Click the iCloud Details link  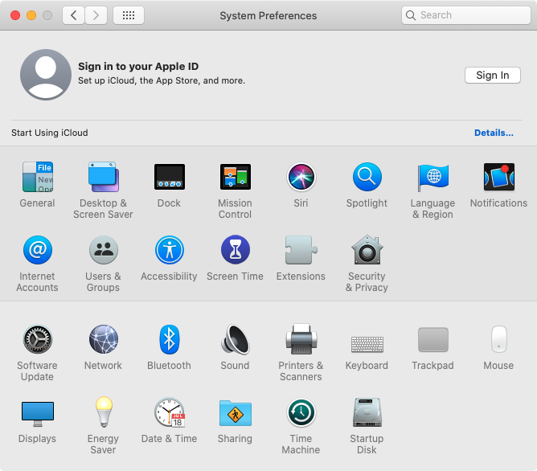click(x=493, y=133)
